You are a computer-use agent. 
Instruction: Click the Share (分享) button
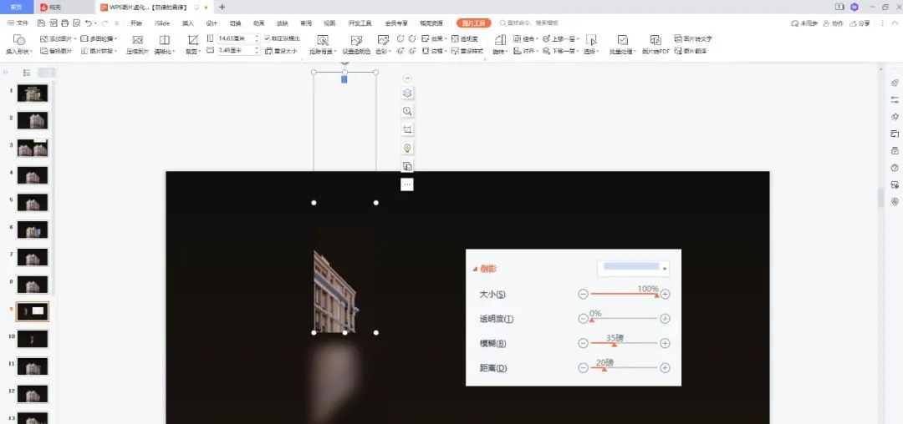860,23
